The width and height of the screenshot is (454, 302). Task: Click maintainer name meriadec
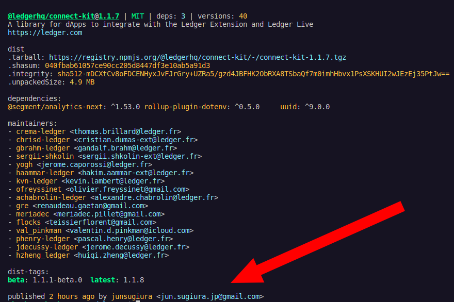click(33, 214)
